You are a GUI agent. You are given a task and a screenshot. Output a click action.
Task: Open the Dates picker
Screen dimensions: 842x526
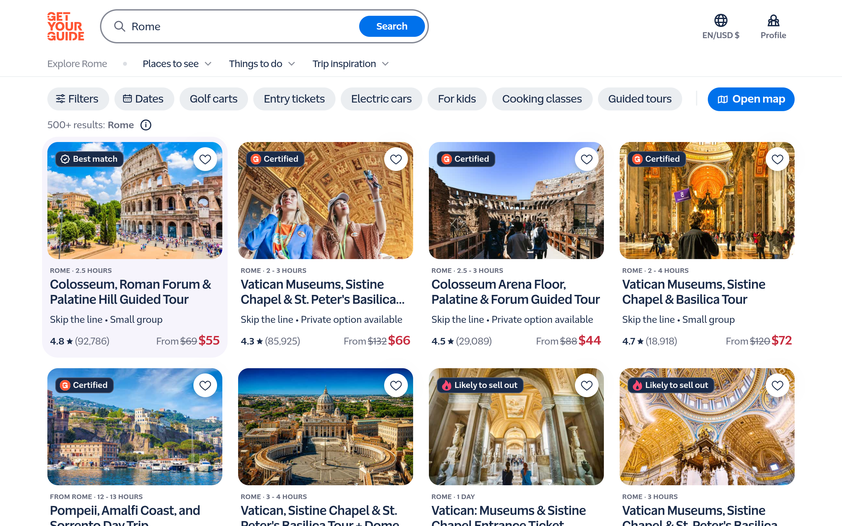click(144, 99)
